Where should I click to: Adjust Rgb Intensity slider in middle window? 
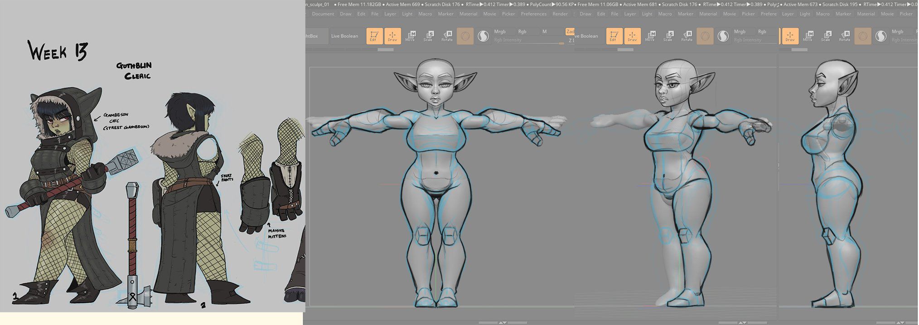(x=755, y=40)
